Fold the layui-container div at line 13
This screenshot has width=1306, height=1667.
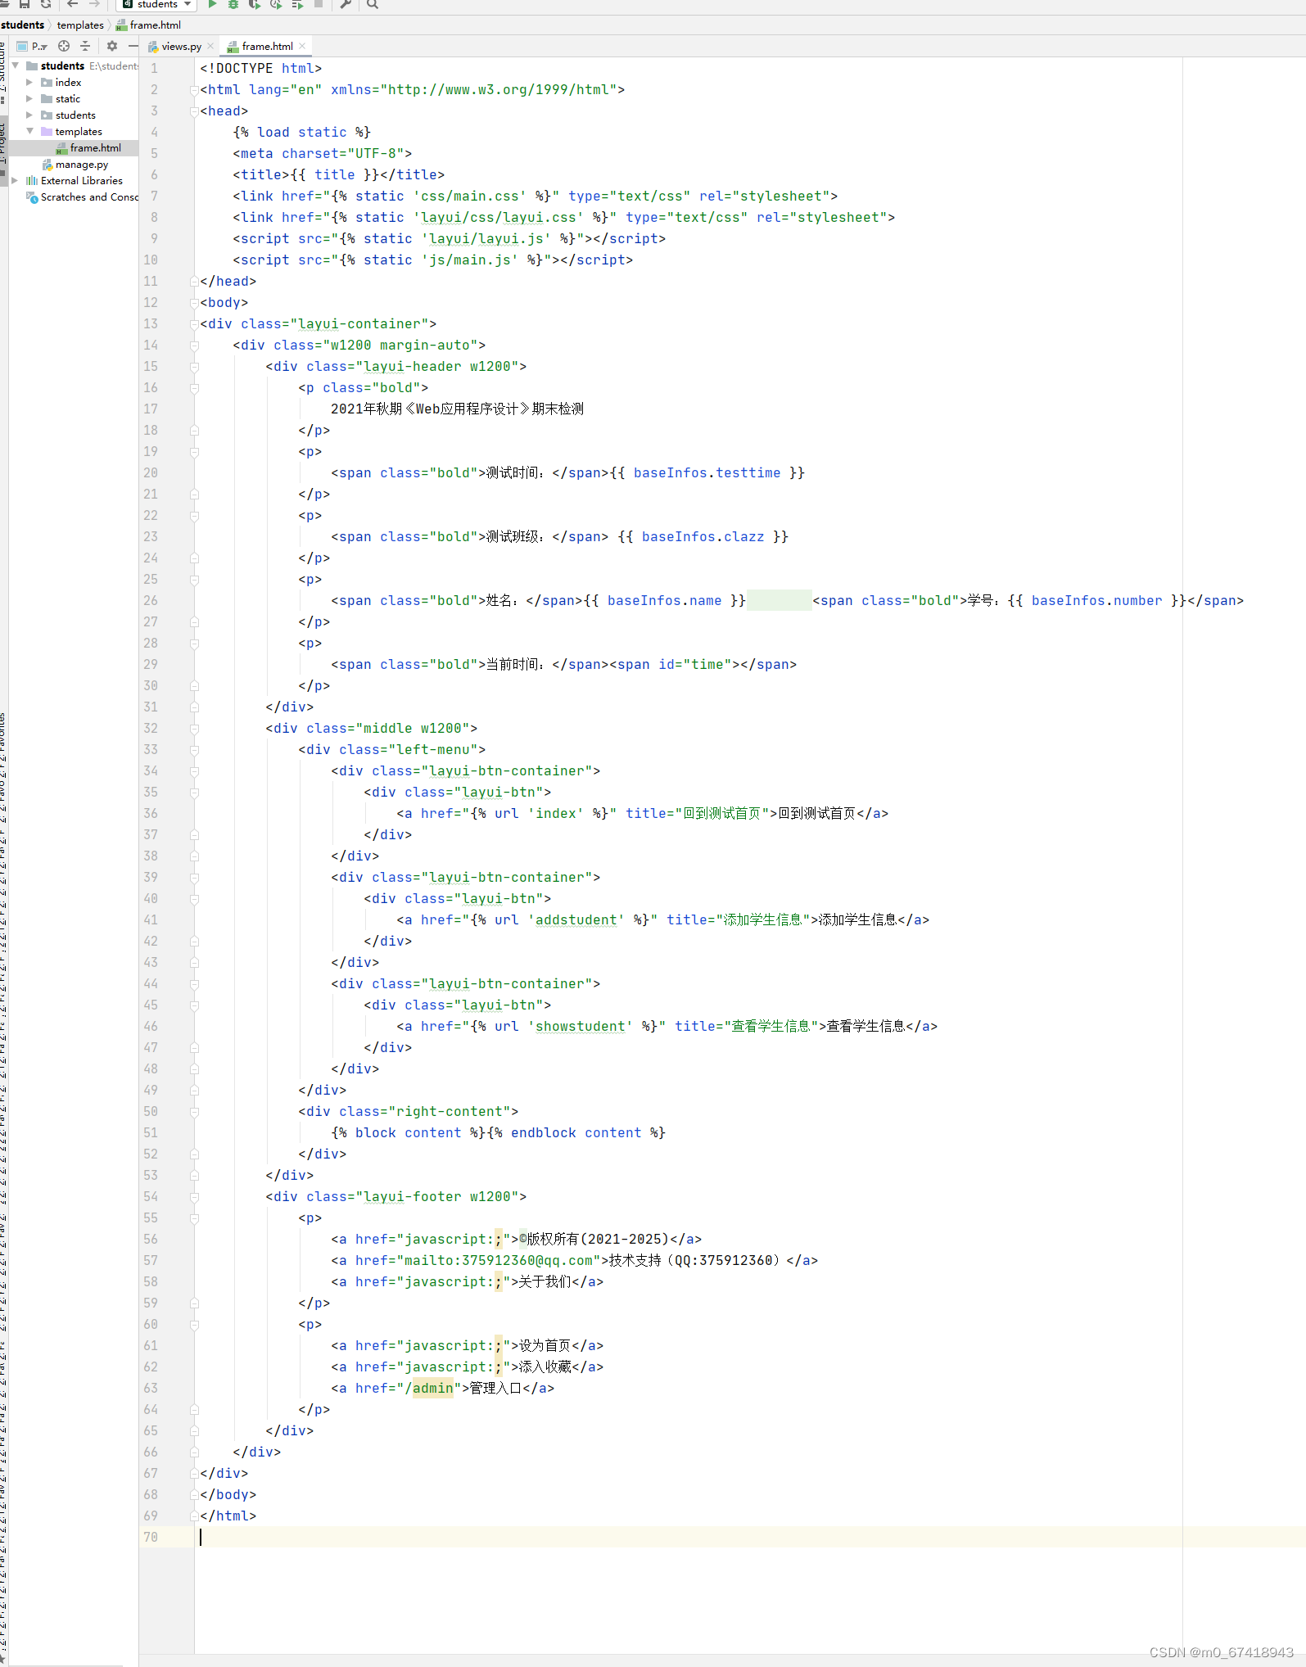pyautogui.click(x=194, y=324)
